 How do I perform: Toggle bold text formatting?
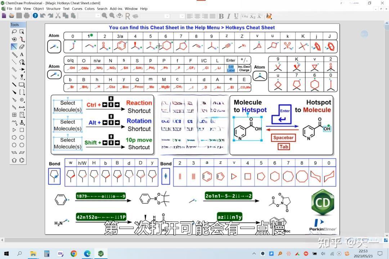point(222,16)
